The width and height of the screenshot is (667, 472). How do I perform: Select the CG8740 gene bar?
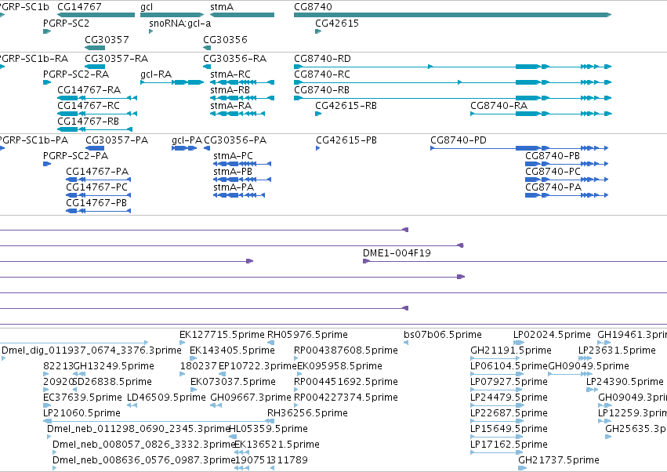click(x=452, y=15)
